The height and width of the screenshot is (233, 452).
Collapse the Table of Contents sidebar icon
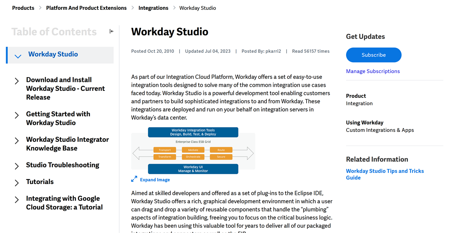pos(111,31)
